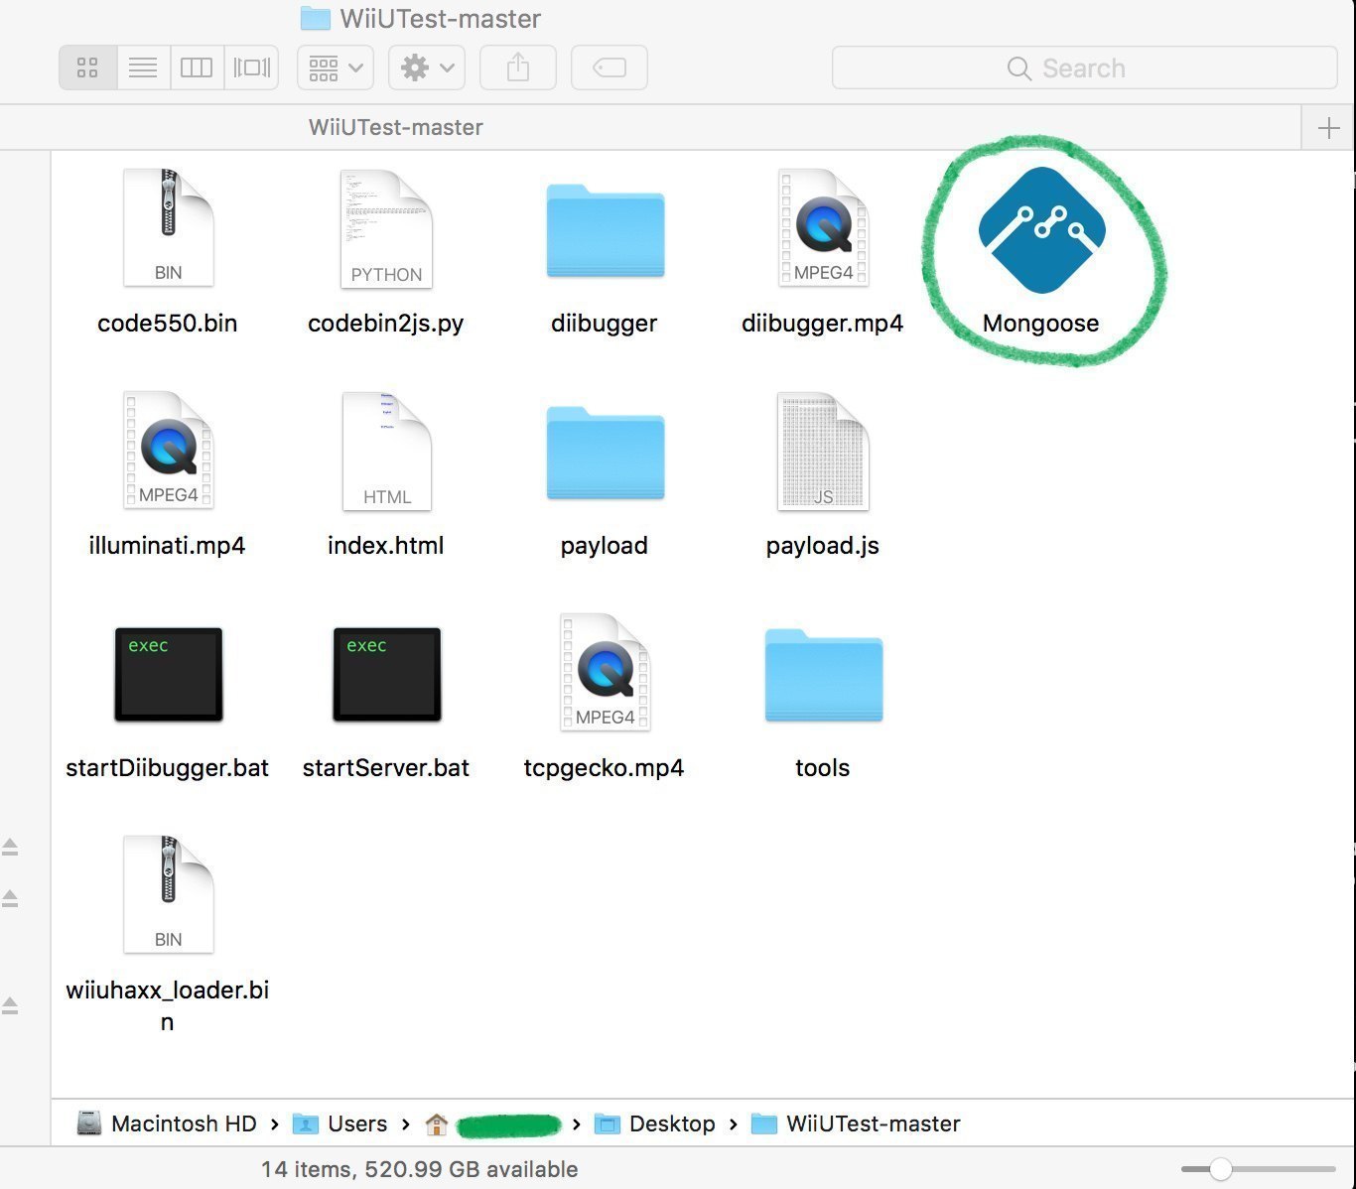Viewport: 1356px width, 1189px height.
Task: Click the middle sidebar eject icon
Action: point(10,898)
